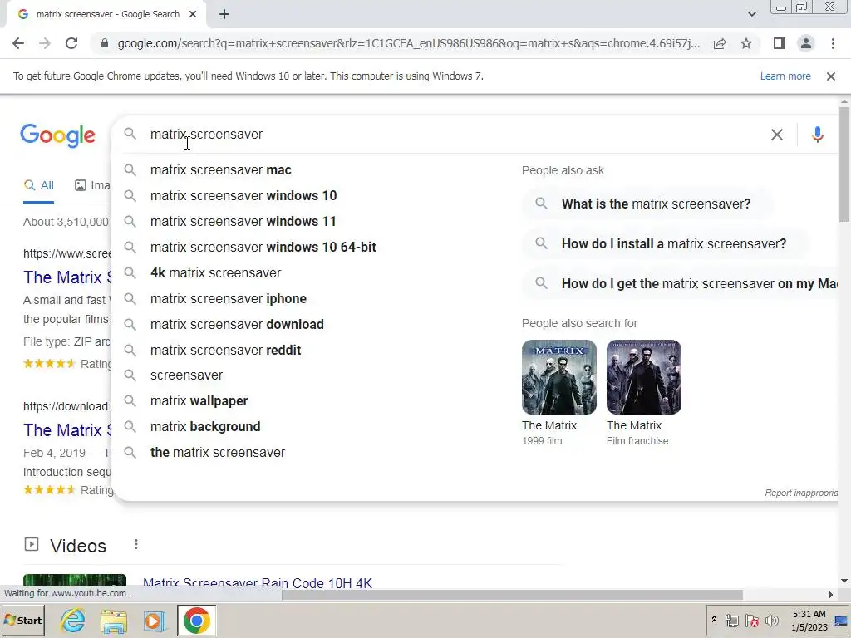Click the horizontal scrollbar right arrow

click(831, 595)
